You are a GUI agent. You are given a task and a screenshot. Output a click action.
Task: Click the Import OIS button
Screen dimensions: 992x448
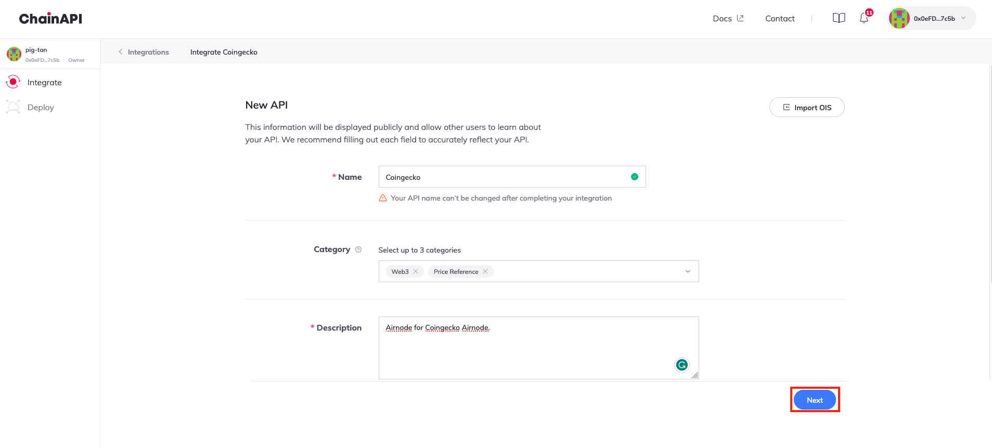806,107
